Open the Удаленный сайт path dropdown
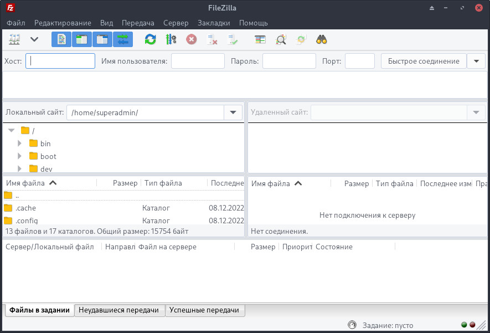Image resolution: width=490 pixels, height=333 pixels. 476,112
